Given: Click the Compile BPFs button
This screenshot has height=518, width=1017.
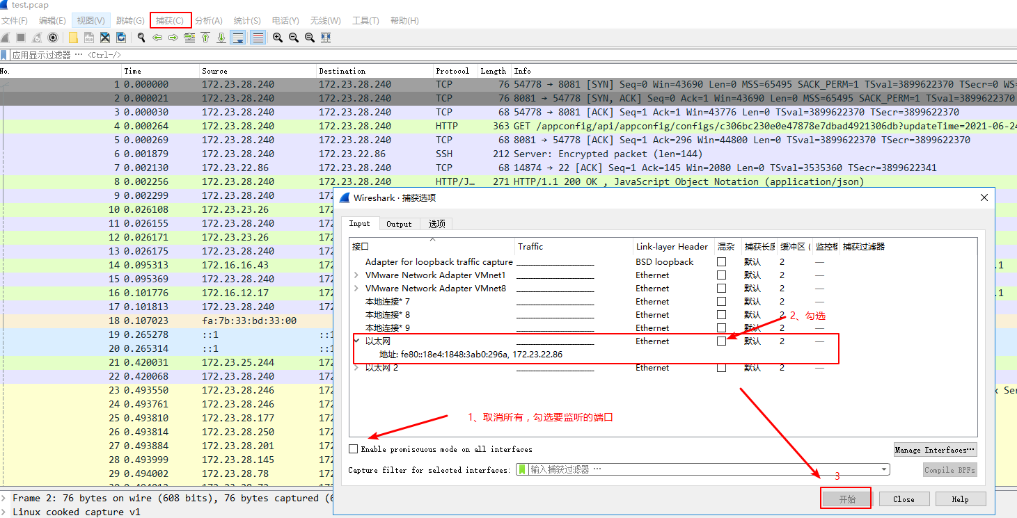Looking at the screenshot, I should (950, 470).
